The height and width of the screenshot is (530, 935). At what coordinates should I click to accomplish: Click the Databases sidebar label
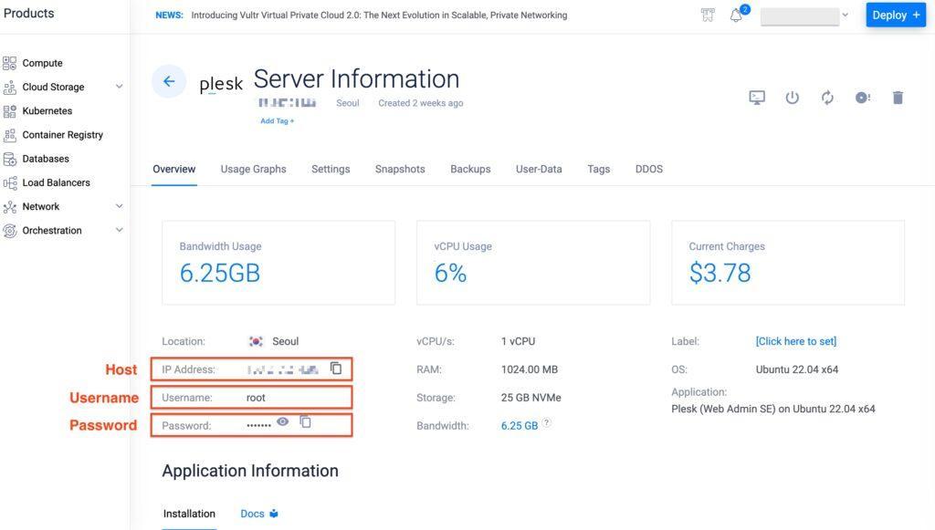click(46, 159)
